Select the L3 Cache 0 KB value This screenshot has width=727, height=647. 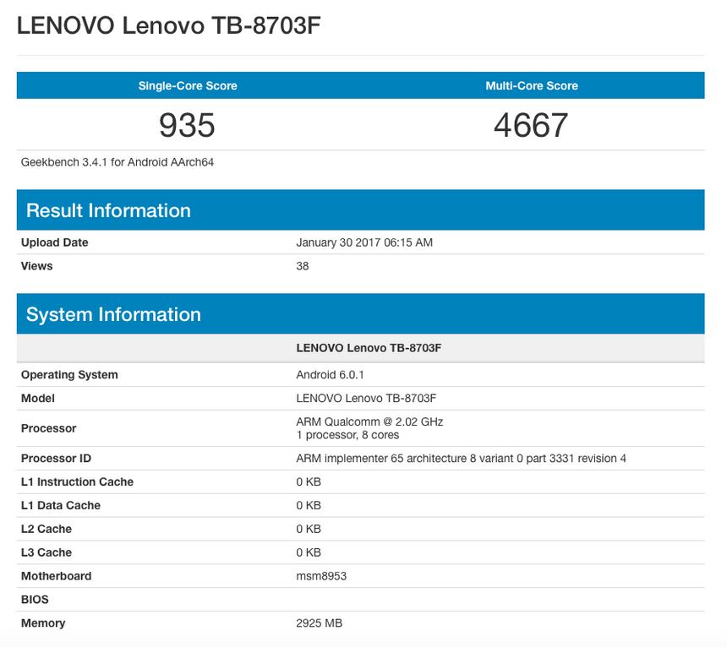[309, 552]
